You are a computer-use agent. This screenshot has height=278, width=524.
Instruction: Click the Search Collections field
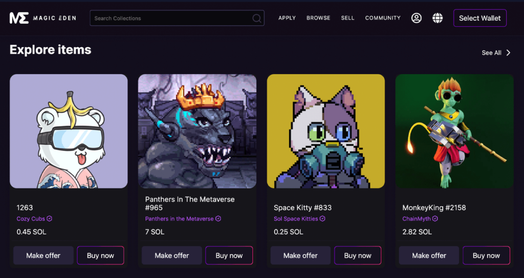[x=171, y=18]
